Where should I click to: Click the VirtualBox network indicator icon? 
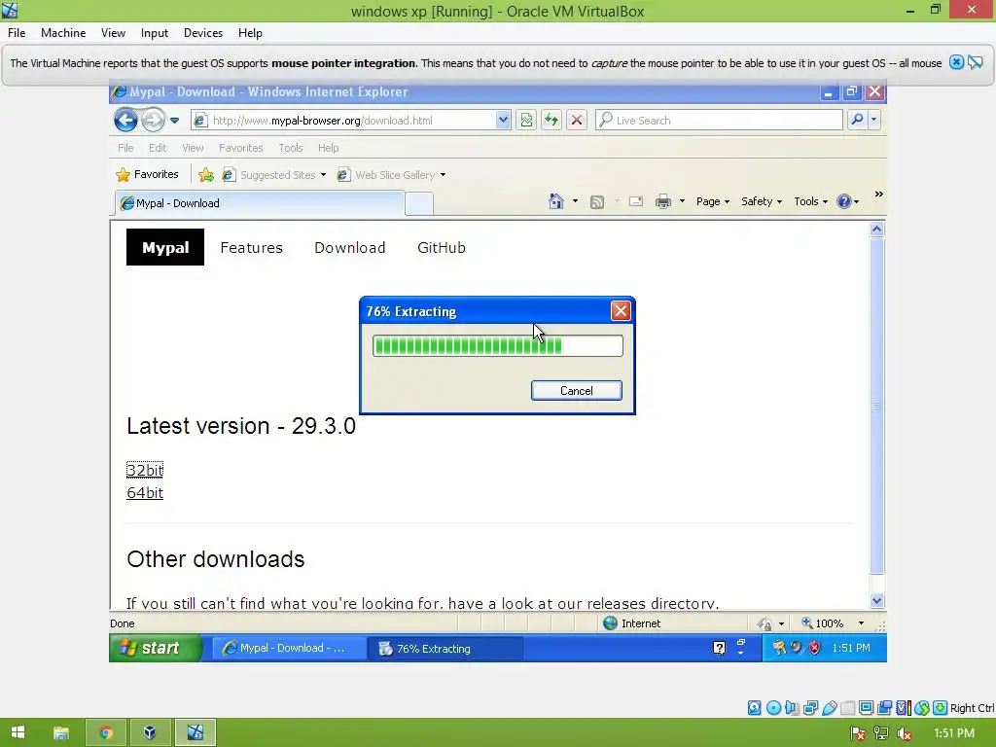pos(810,708)
